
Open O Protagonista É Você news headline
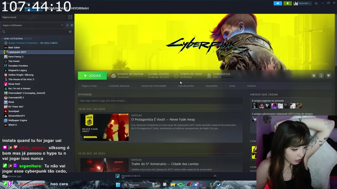pyautogui.click(x=163, y=119)
